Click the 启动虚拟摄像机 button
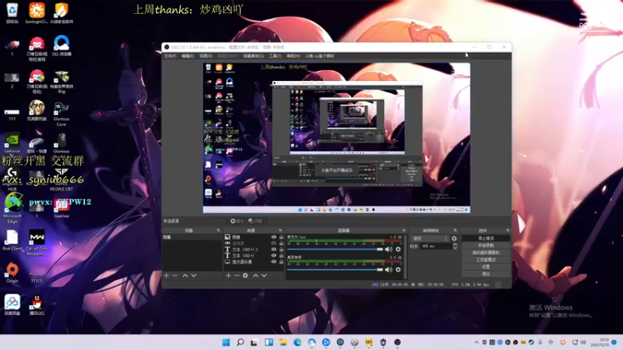 click(485, 252)
